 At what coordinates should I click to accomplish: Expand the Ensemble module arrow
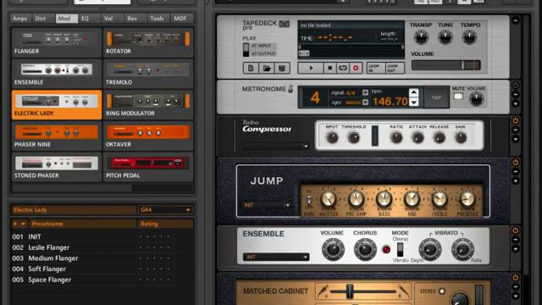point(516,249)
